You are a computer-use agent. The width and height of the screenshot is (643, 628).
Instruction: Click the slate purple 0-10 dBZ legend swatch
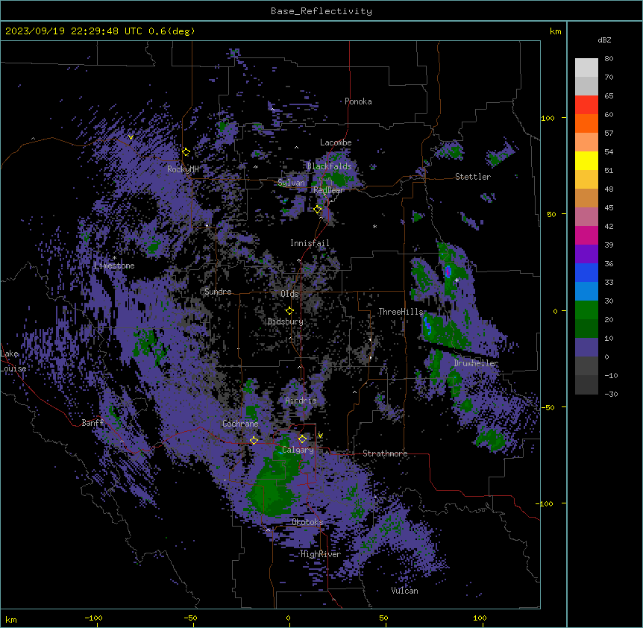click(x=586, y=348)
